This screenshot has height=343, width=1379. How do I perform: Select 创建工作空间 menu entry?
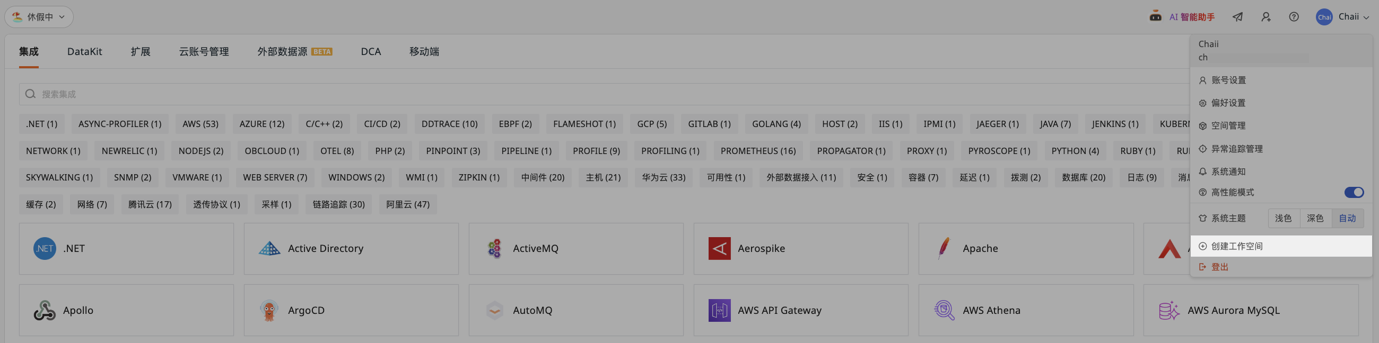click(1281, 246)
